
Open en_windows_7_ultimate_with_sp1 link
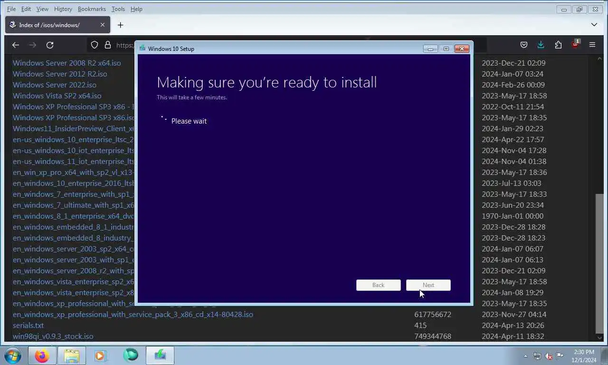(x=74, y=205)
